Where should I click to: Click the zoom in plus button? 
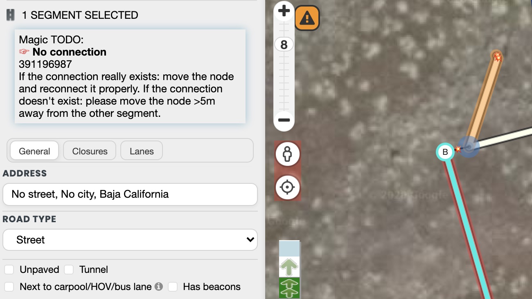[284, 11]
